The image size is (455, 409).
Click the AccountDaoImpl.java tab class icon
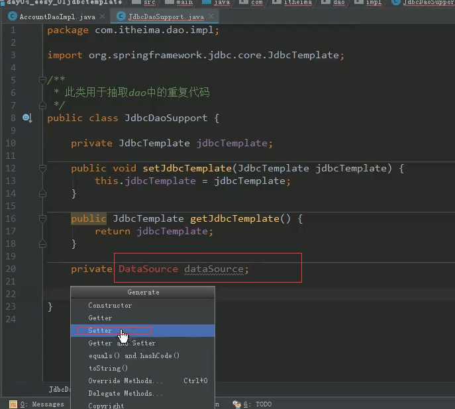click(x=12, y=15)
